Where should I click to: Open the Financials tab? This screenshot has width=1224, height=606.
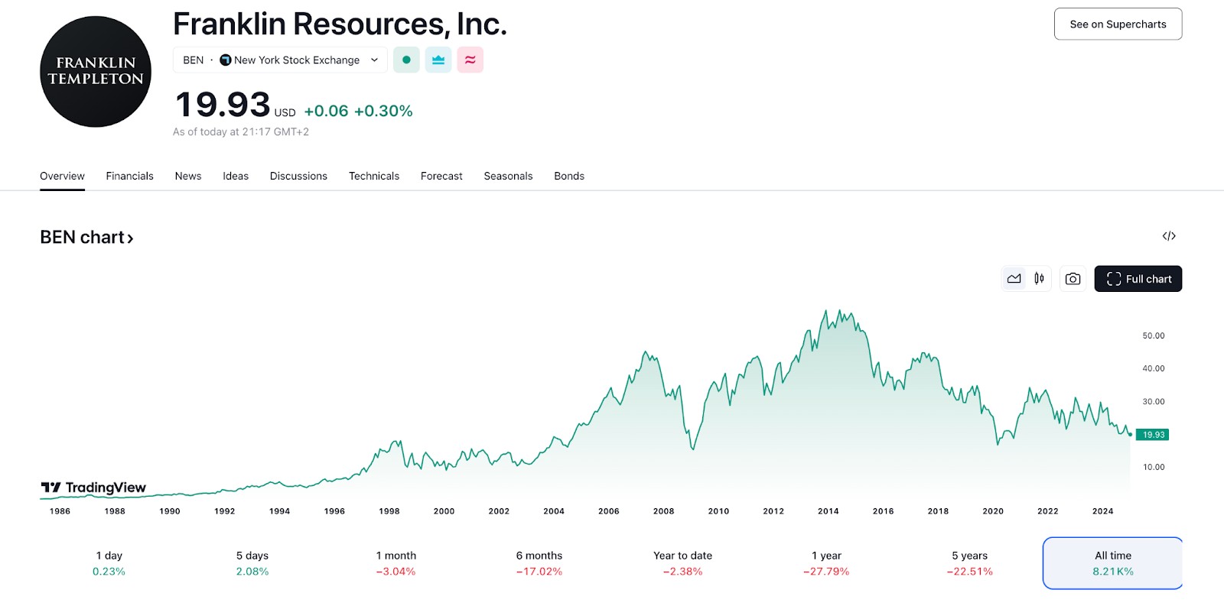(129, 176)
